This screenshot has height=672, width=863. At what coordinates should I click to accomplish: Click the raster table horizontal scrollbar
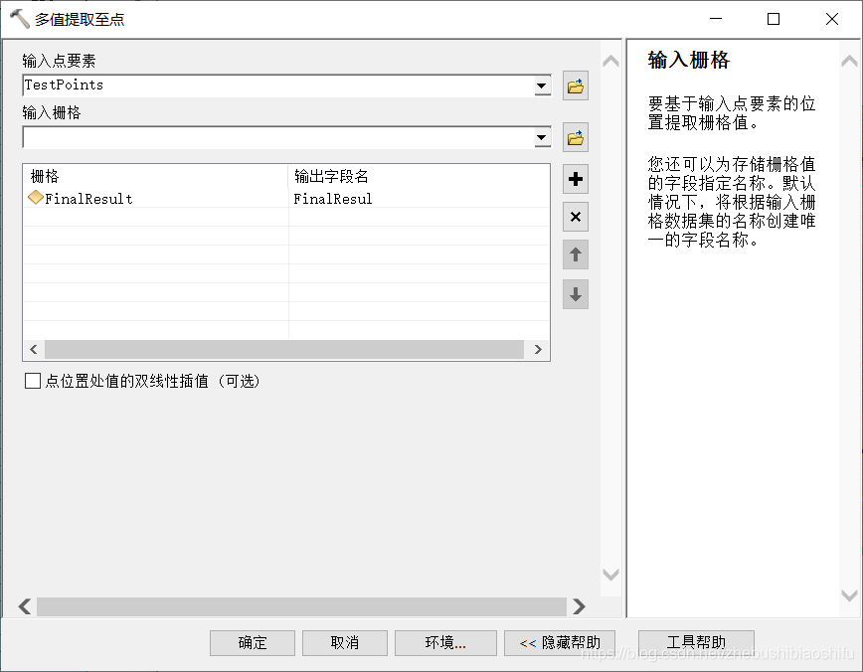(x=284, y=350)
